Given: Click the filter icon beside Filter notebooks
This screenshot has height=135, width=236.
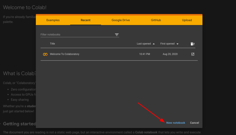Looking at the screenshot, I should (117, 35).
